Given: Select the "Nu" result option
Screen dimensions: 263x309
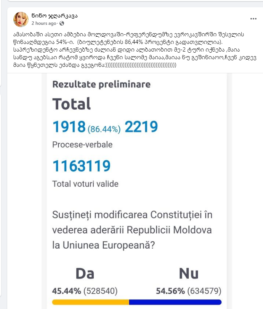Looking at the screenshot, I should pyautogui.click(x=189, y=273).
